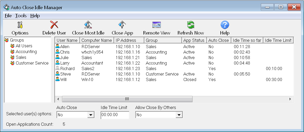The height and width of the screenshot is (132, 304).
Task: Click the application icon in the title bar
Action: click(6, 7)
